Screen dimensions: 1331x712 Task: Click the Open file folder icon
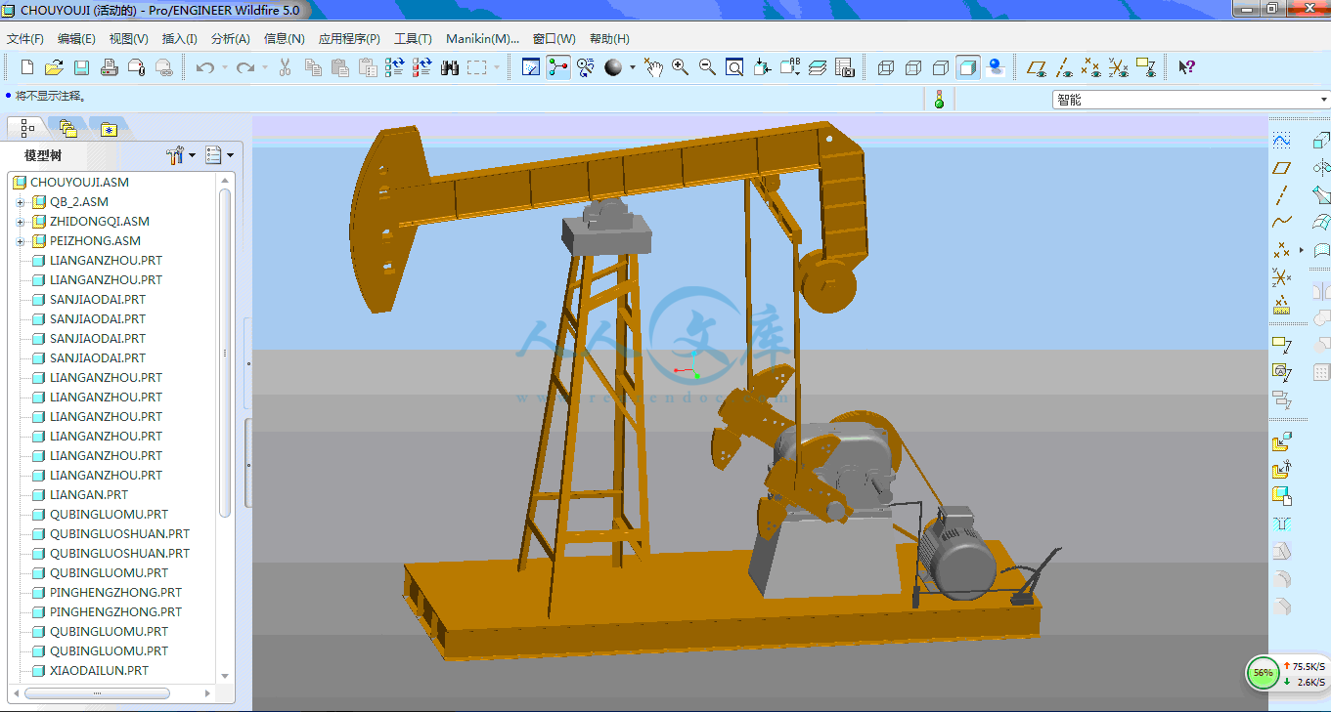(x=55, y=67)
